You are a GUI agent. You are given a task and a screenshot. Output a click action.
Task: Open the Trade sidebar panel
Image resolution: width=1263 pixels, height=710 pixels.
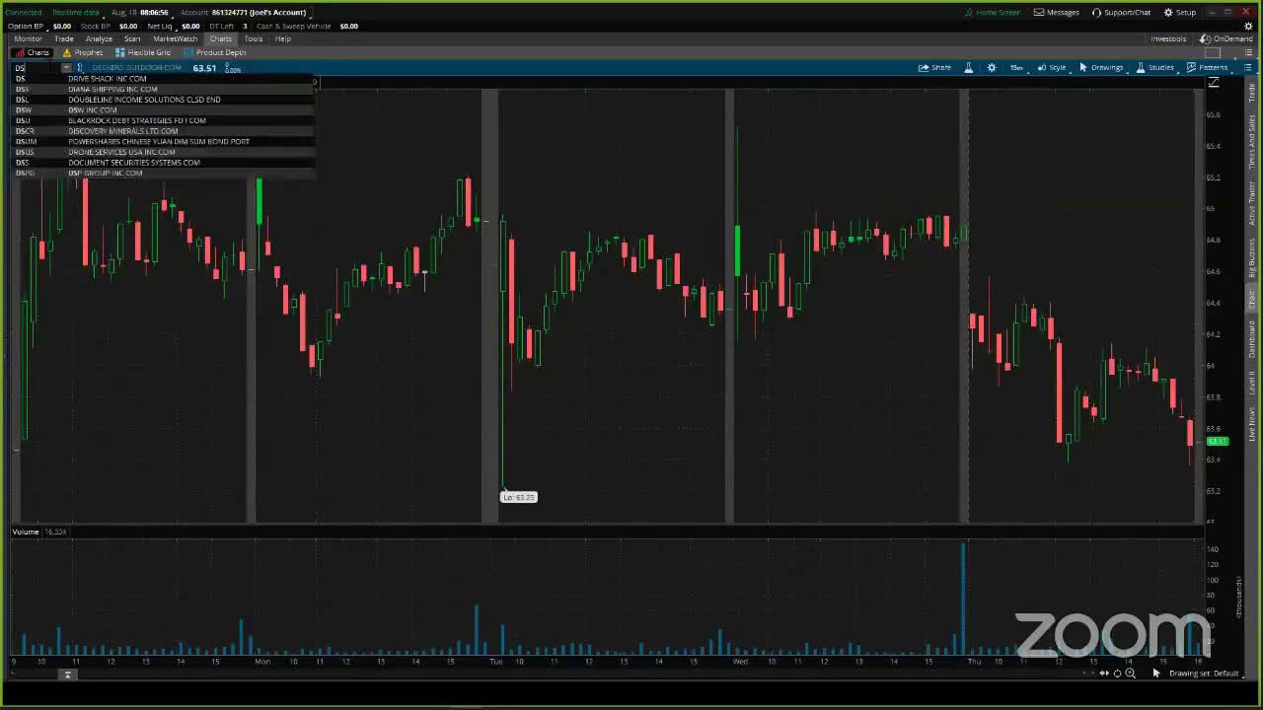click(1252, 93)
